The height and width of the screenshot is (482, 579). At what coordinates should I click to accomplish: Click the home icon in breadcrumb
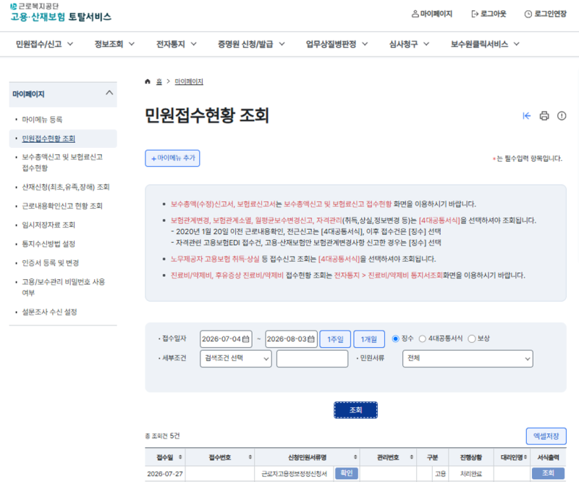pyautogui.click(x=148, y=81)
